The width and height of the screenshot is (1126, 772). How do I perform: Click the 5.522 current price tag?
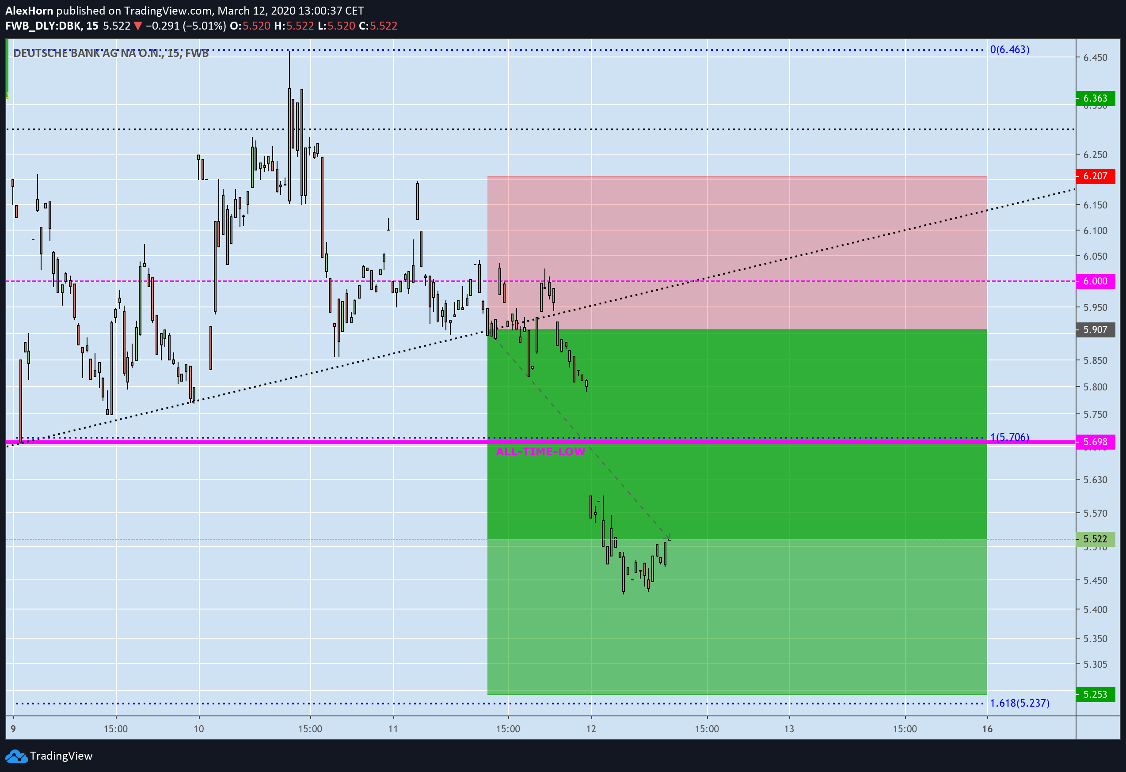(x=1096, y=539)
